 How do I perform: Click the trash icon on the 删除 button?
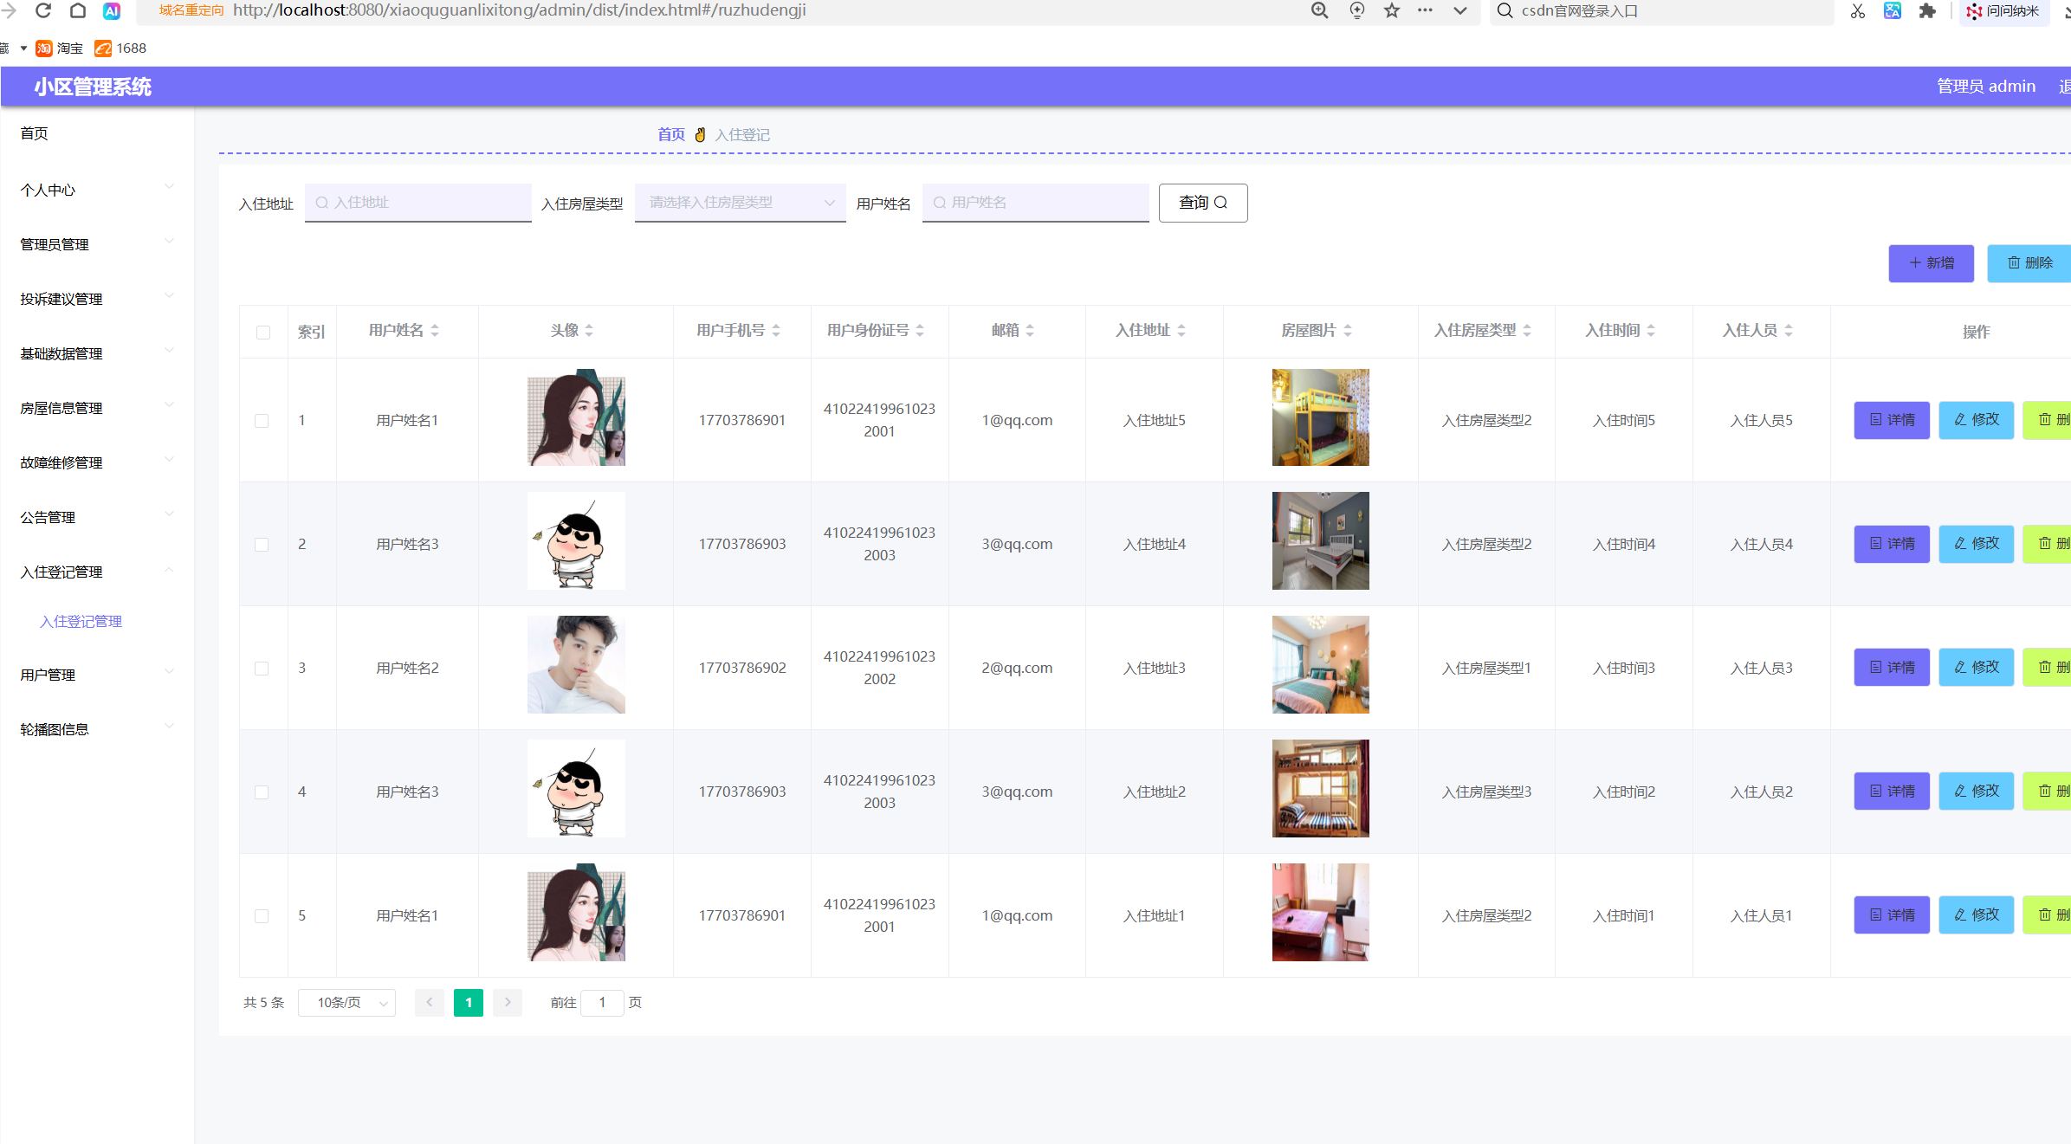coord(2013,263)
